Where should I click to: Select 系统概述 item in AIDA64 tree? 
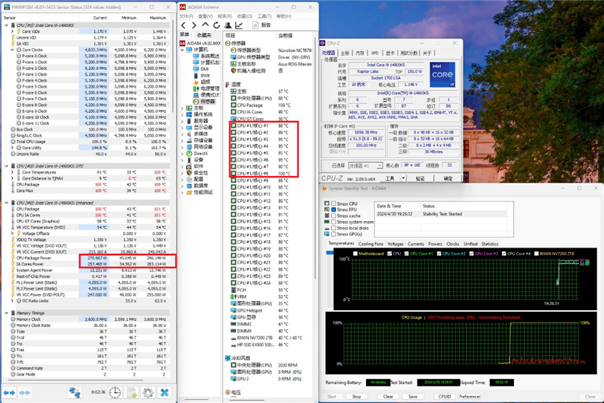point(207,56)
